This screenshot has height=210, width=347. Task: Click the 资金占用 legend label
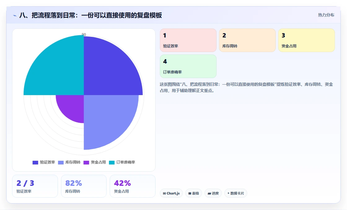(98, 162)
